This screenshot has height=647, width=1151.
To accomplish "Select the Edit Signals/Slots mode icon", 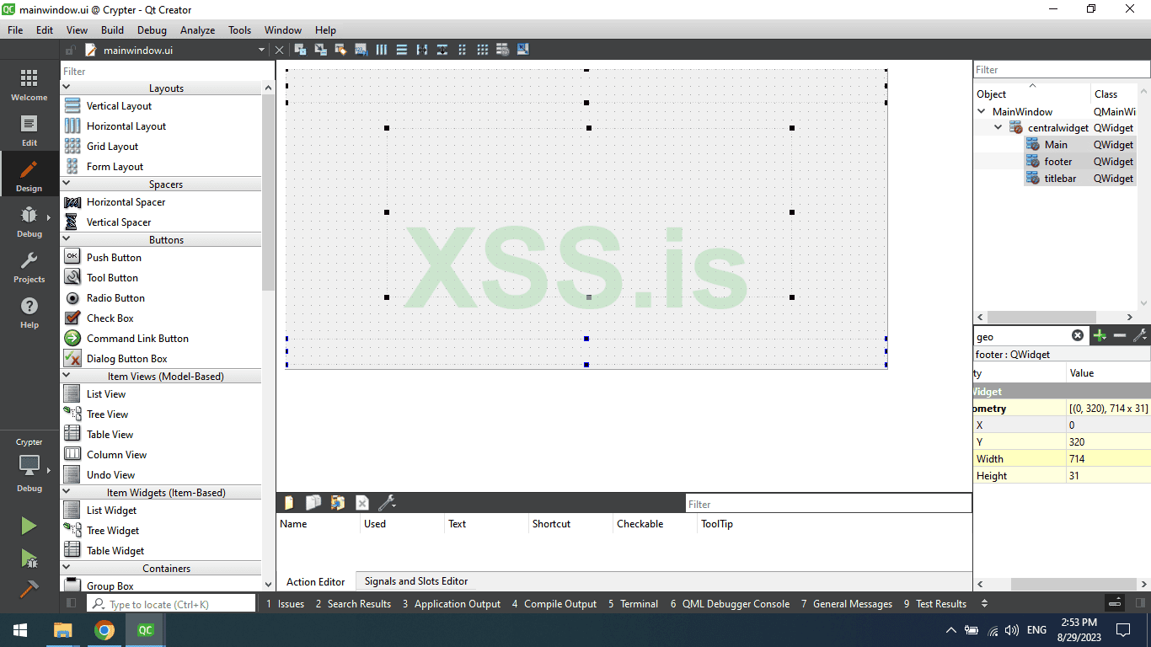I will pyautogui.click(x=320, y=49).
